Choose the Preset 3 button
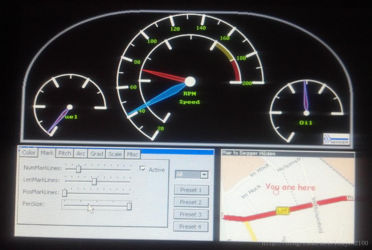This screenshot has width=372, height=250. 191,214
